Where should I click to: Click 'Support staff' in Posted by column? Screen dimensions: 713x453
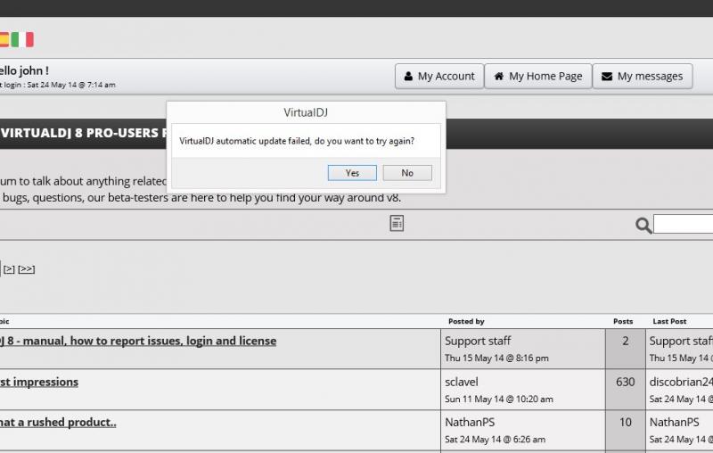[x=478, y=342]
